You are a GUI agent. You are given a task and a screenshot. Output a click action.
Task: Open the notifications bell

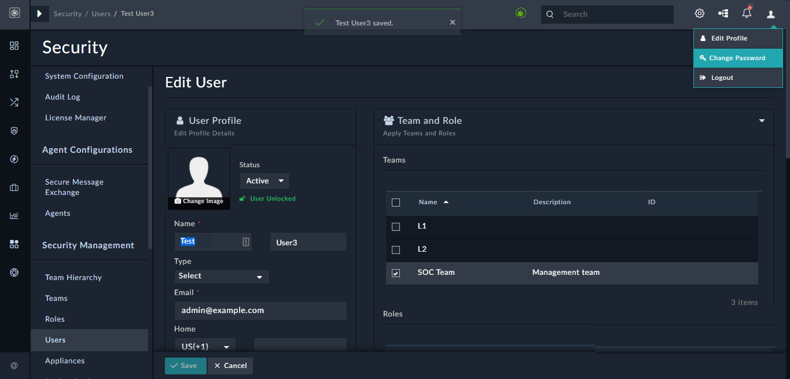point(747,13)
